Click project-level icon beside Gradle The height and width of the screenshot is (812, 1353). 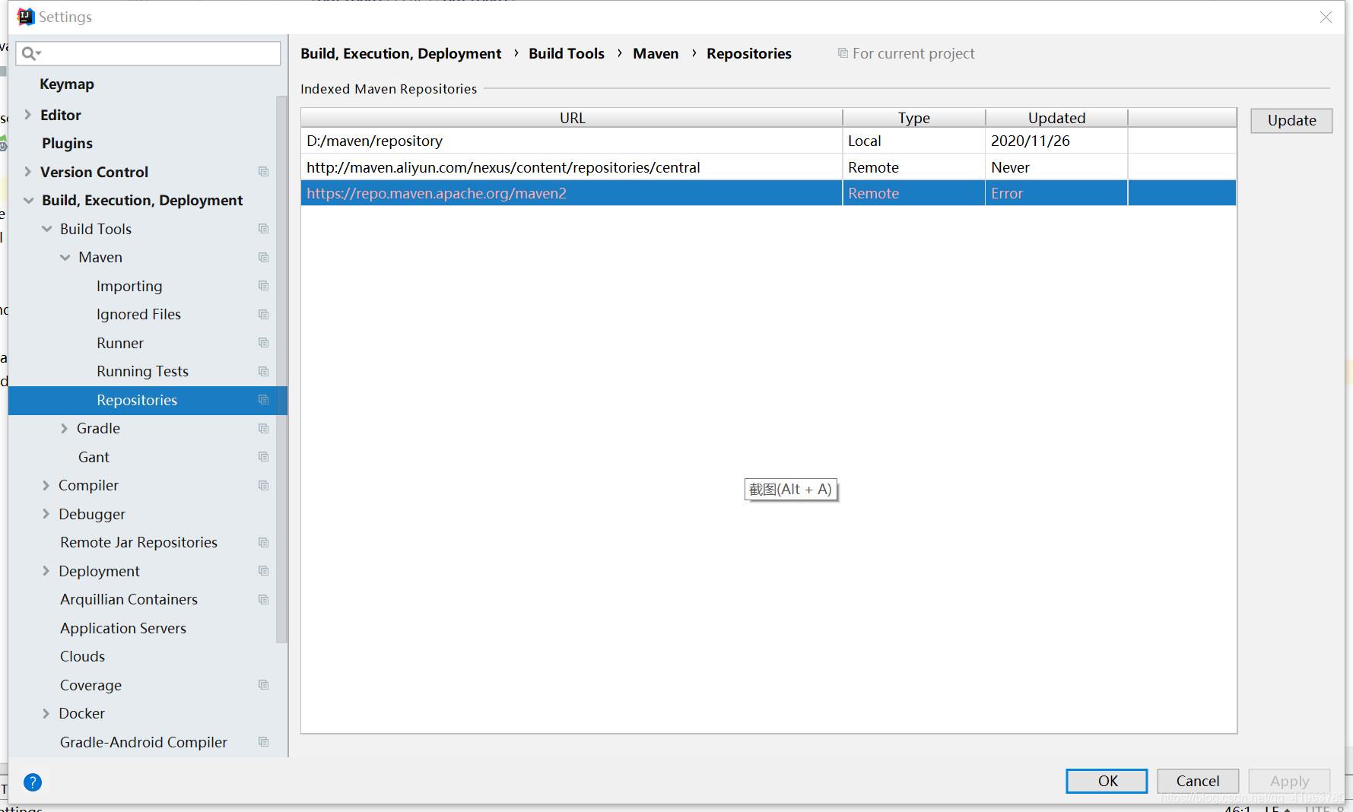click(264, 429)
